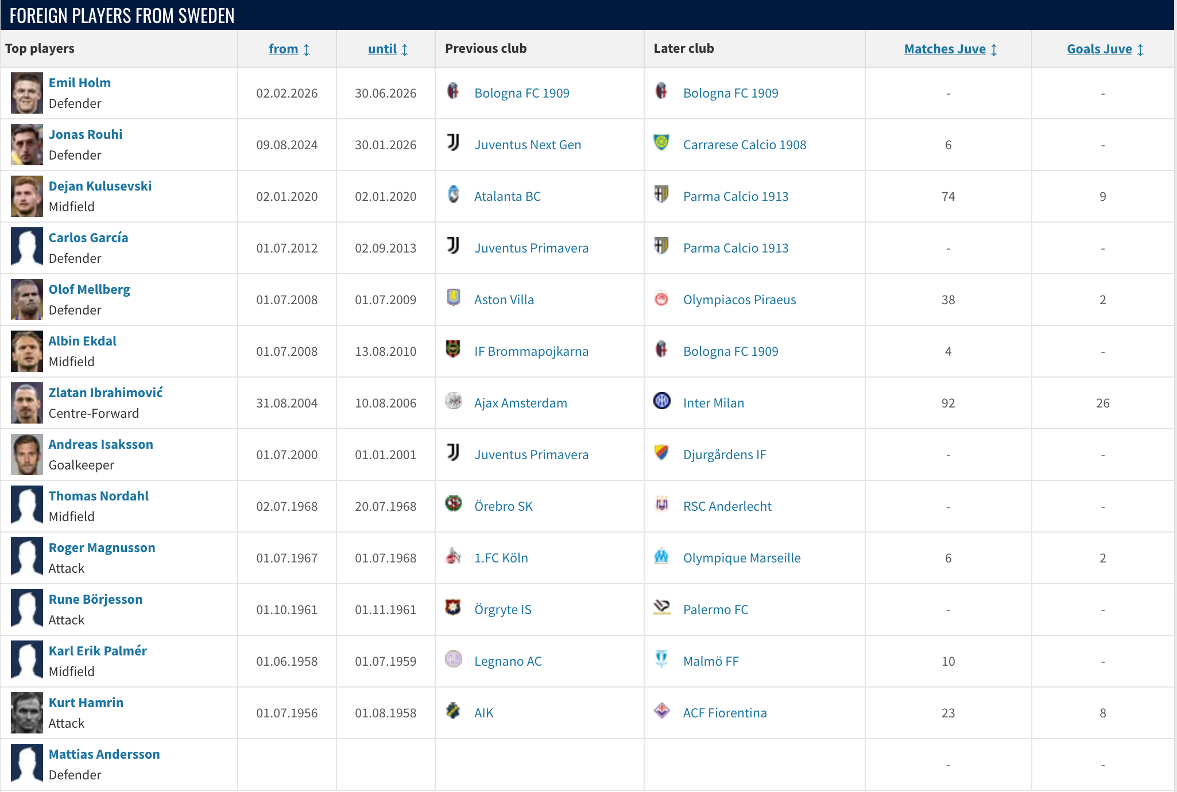This screenshot has width=1177, height=792.
Task: Click the Aston Villa crest icon
Action: pos(453,297)
